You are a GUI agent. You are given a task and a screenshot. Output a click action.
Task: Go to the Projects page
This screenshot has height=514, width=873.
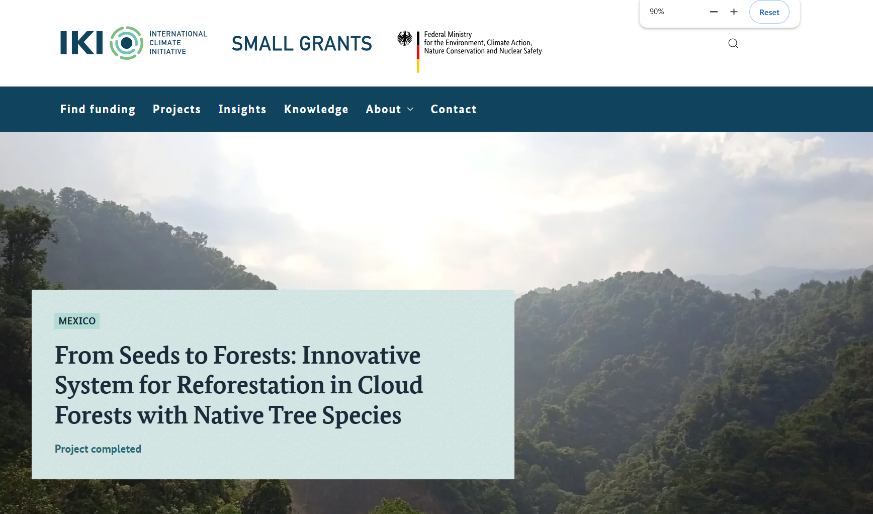(177, 109)
